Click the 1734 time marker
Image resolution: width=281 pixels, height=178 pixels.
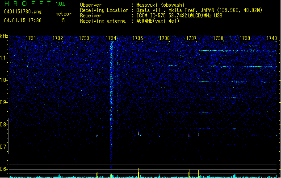tap(111, 38)
